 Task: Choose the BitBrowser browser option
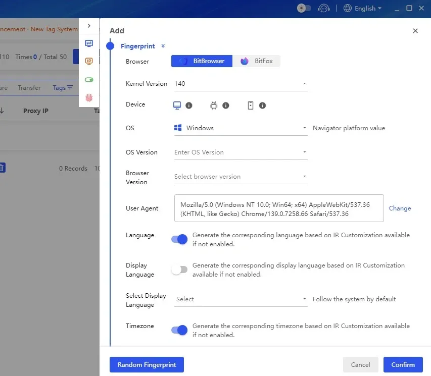click(202, 61)
